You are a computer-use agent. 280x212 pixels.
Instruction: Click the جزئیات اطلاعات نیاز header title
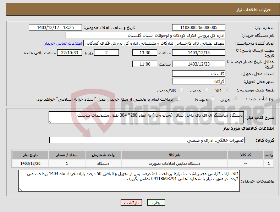(254, 10)
